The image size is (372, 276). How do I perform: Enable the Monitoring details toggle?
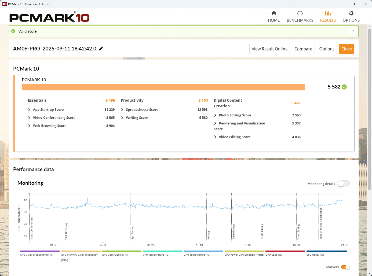tap(343, 184)
